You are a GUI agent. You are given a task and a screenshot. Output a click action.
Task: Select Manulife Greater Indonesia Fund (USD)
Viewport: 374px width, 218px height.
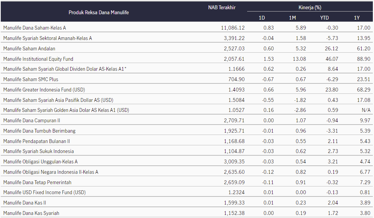(44, 90)
